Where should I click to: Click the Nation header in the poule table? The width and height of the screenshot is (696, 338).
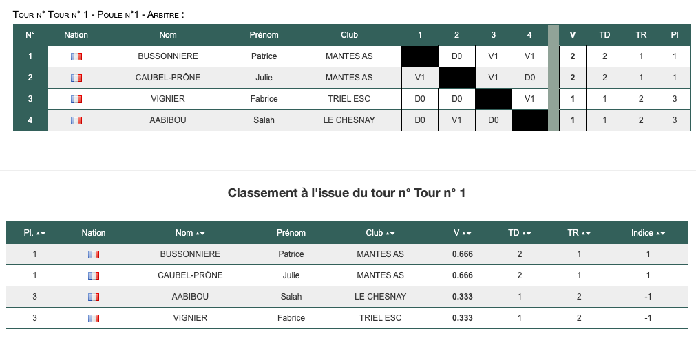(76, 35)
